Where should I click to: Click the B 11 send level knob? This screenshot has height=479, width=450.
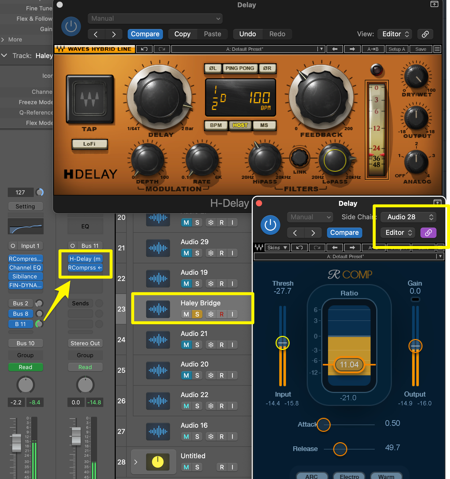pos(39,324)
